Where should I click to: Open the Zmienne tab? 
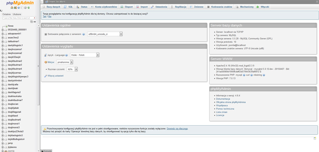pos(196,7)
